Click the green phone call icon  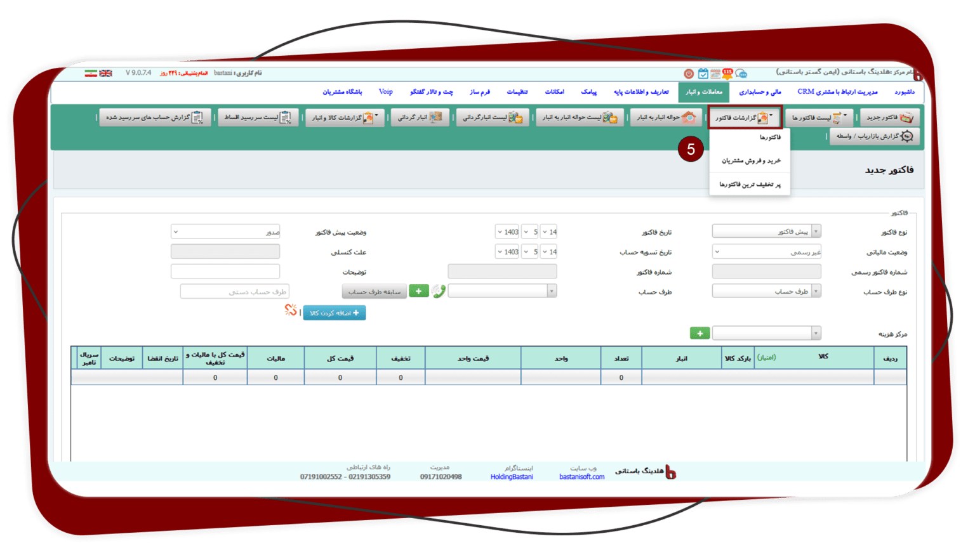[x=439, y=291]
